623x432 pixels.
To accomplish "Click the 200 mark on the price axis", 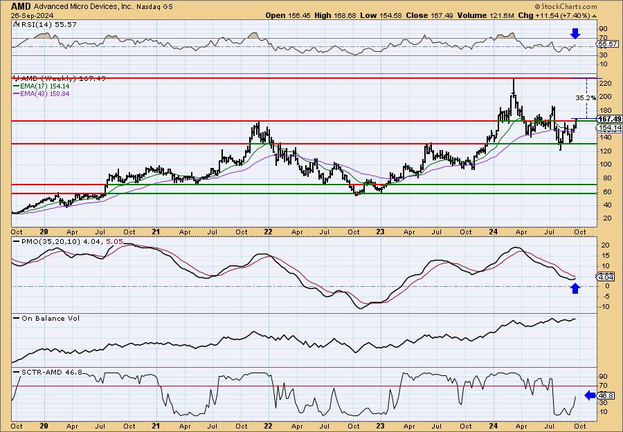I will point(606,97).
